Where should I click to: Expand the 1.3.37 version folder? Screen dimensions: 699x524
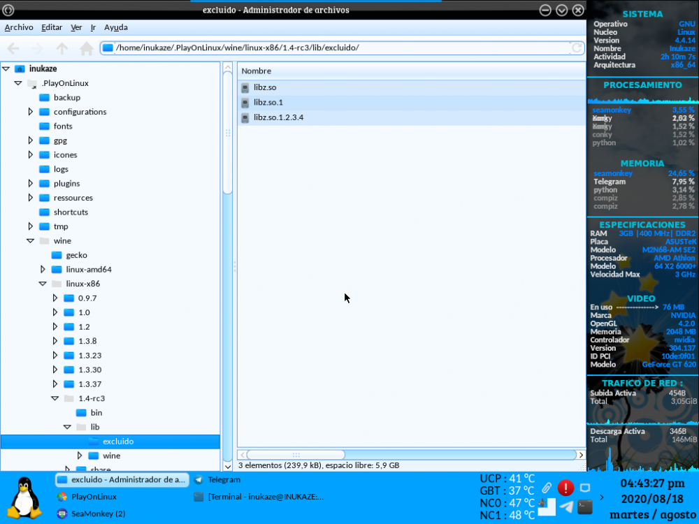point(55,384)
